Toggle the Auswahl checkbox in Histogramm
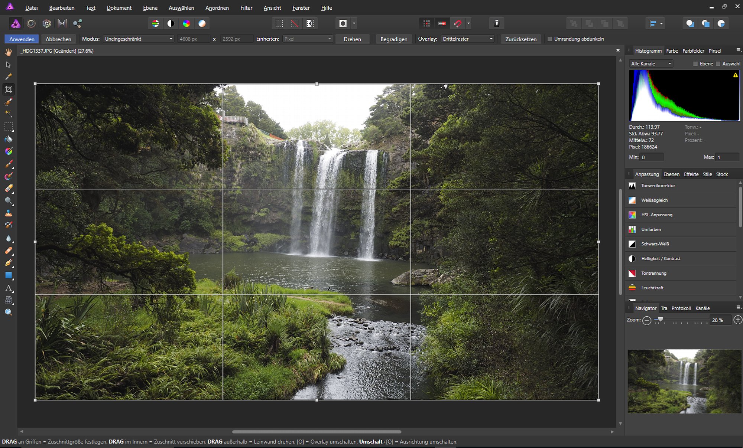743x448 pixels. (718, 64)
